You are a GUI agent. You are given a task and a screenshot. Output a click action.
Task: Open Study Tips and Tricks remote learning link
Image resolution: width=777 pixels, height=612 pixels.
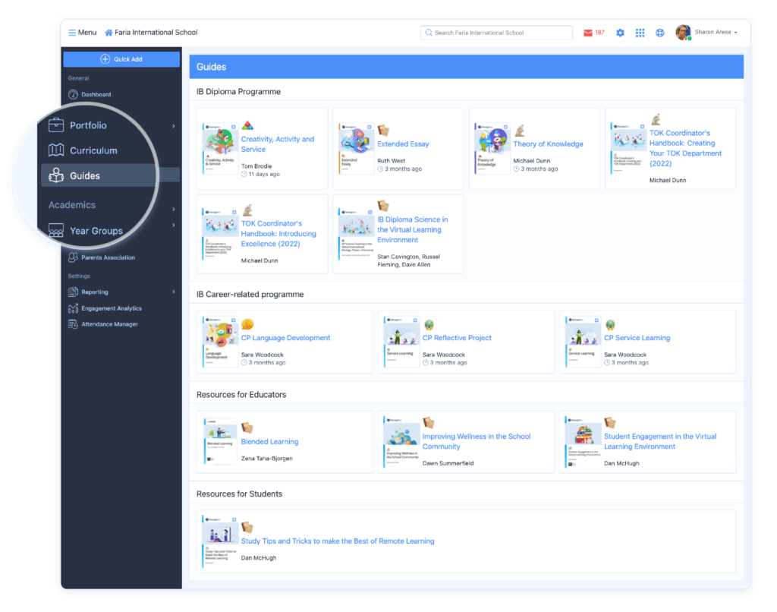click(x=338, y=541)
